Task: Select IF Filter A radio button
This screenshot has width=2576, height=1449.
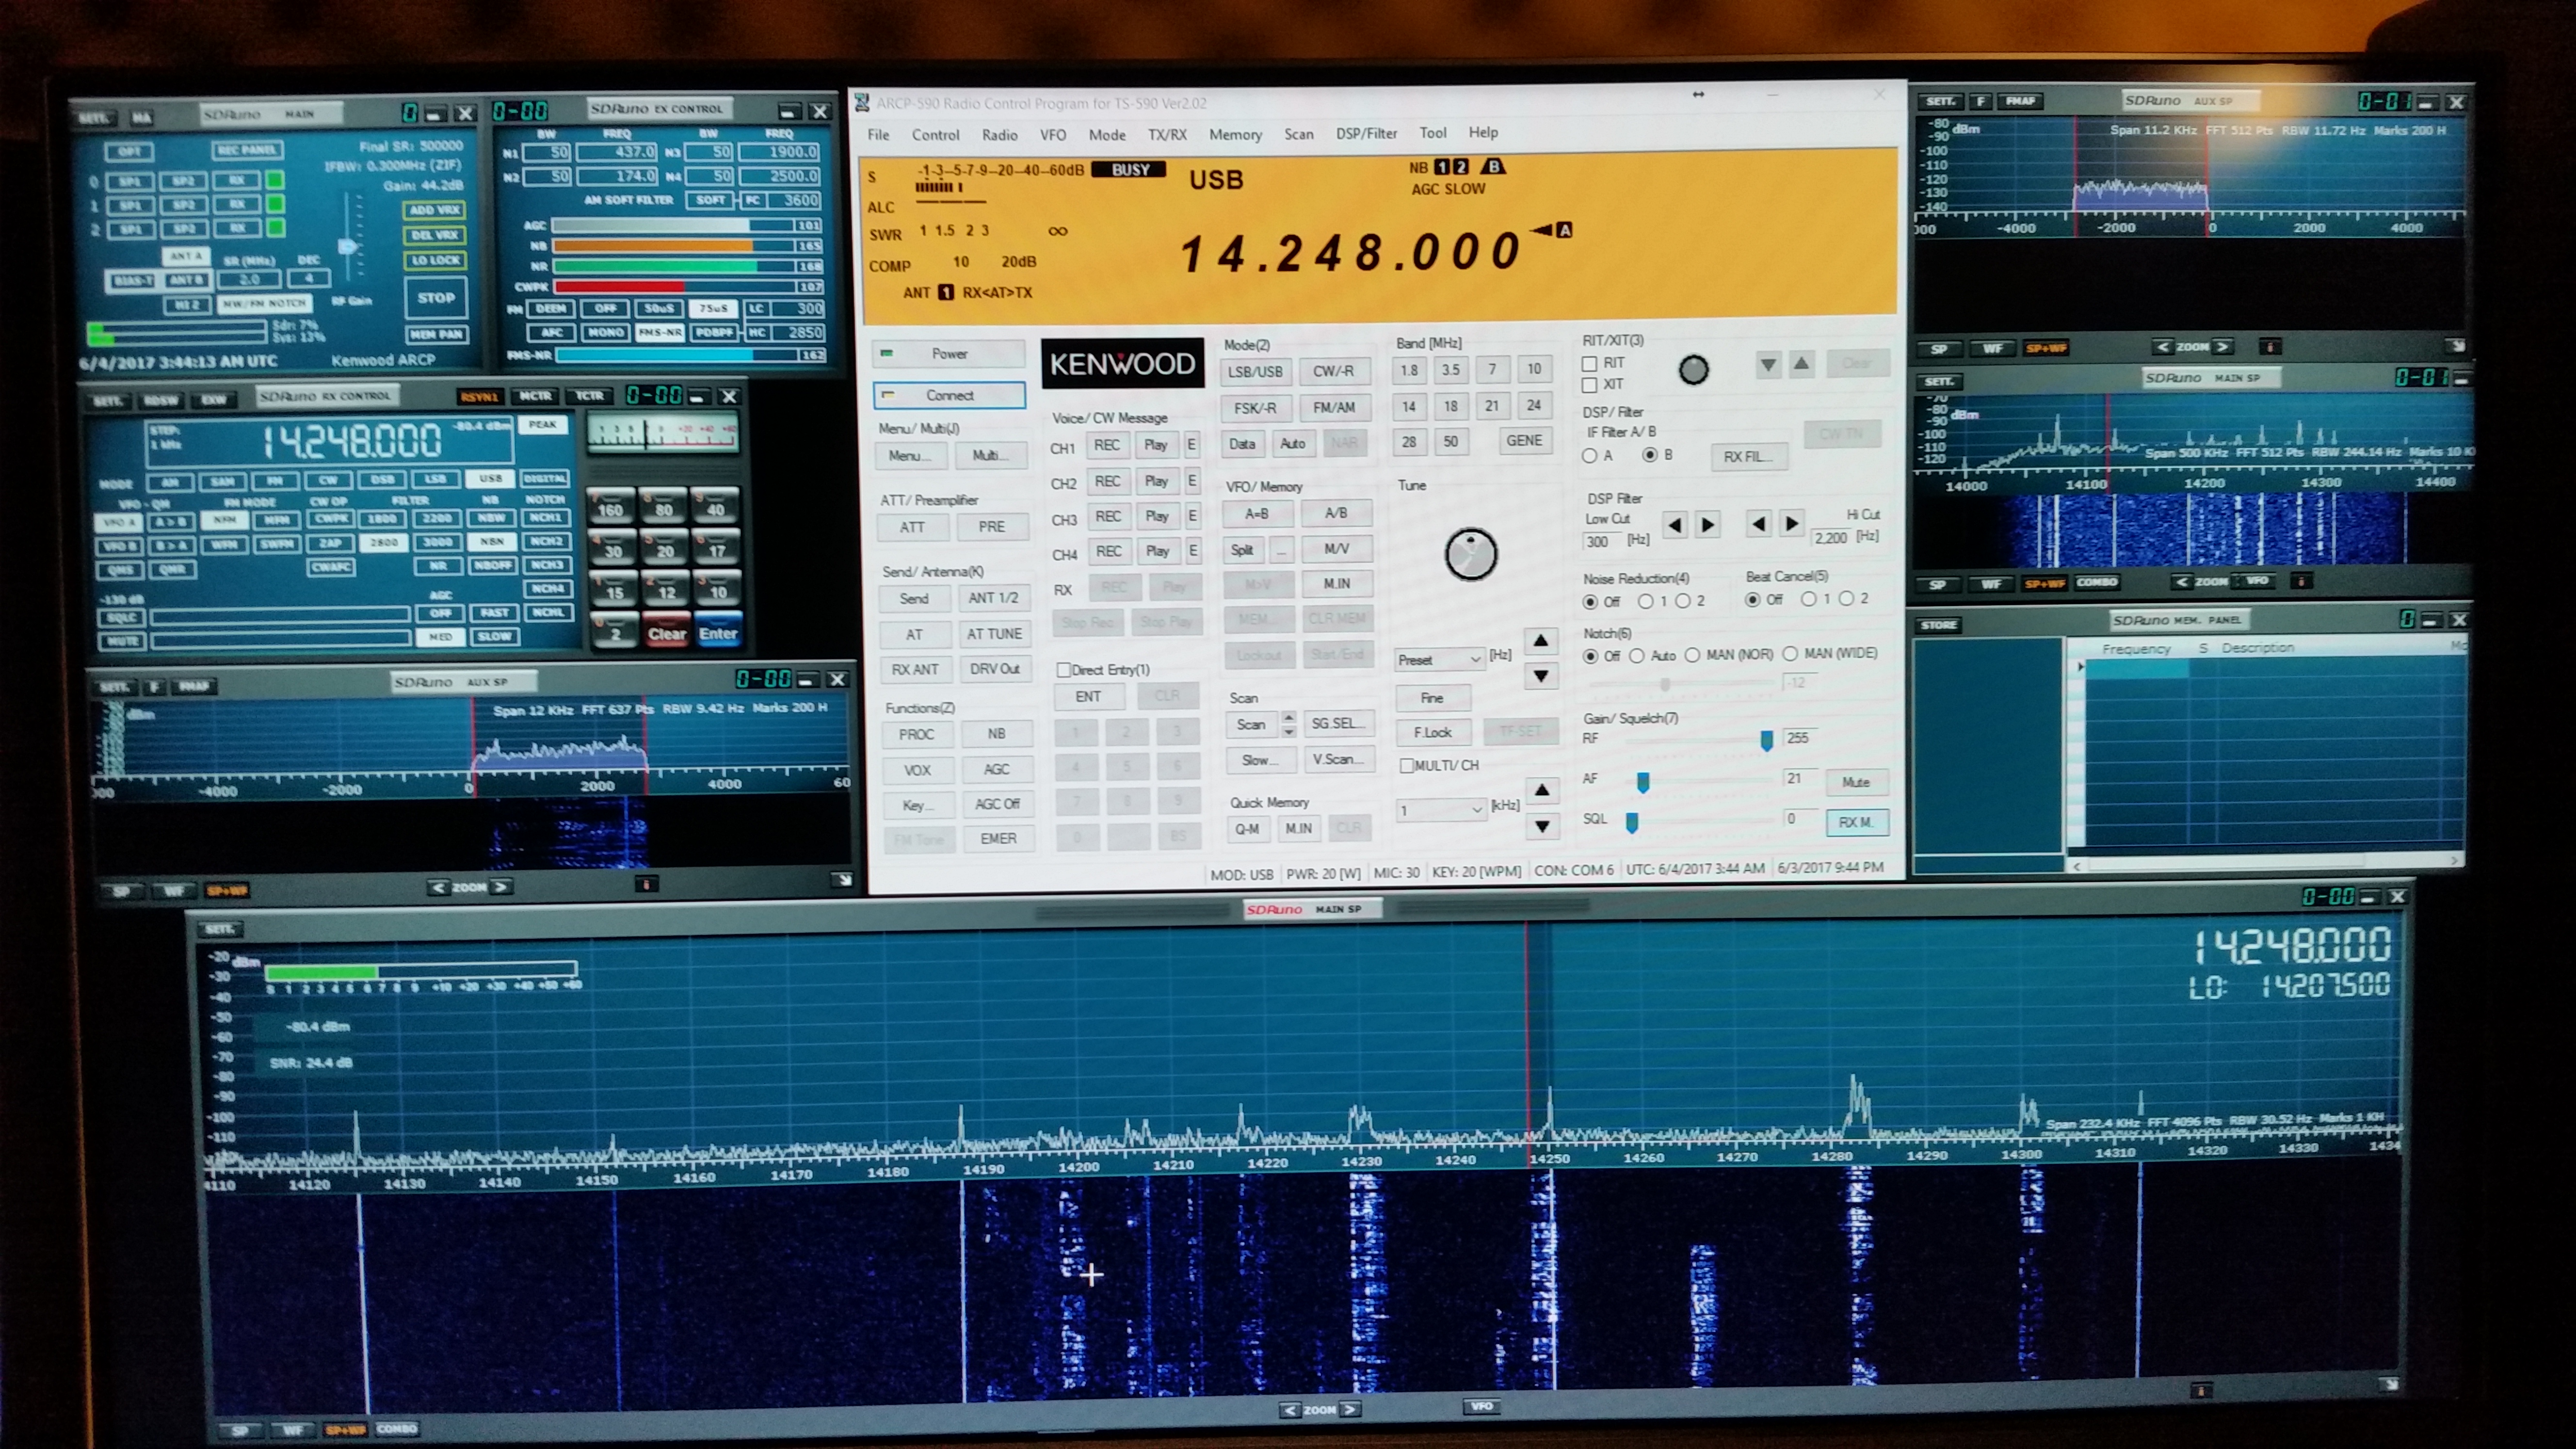Action: coord(1589,456)
